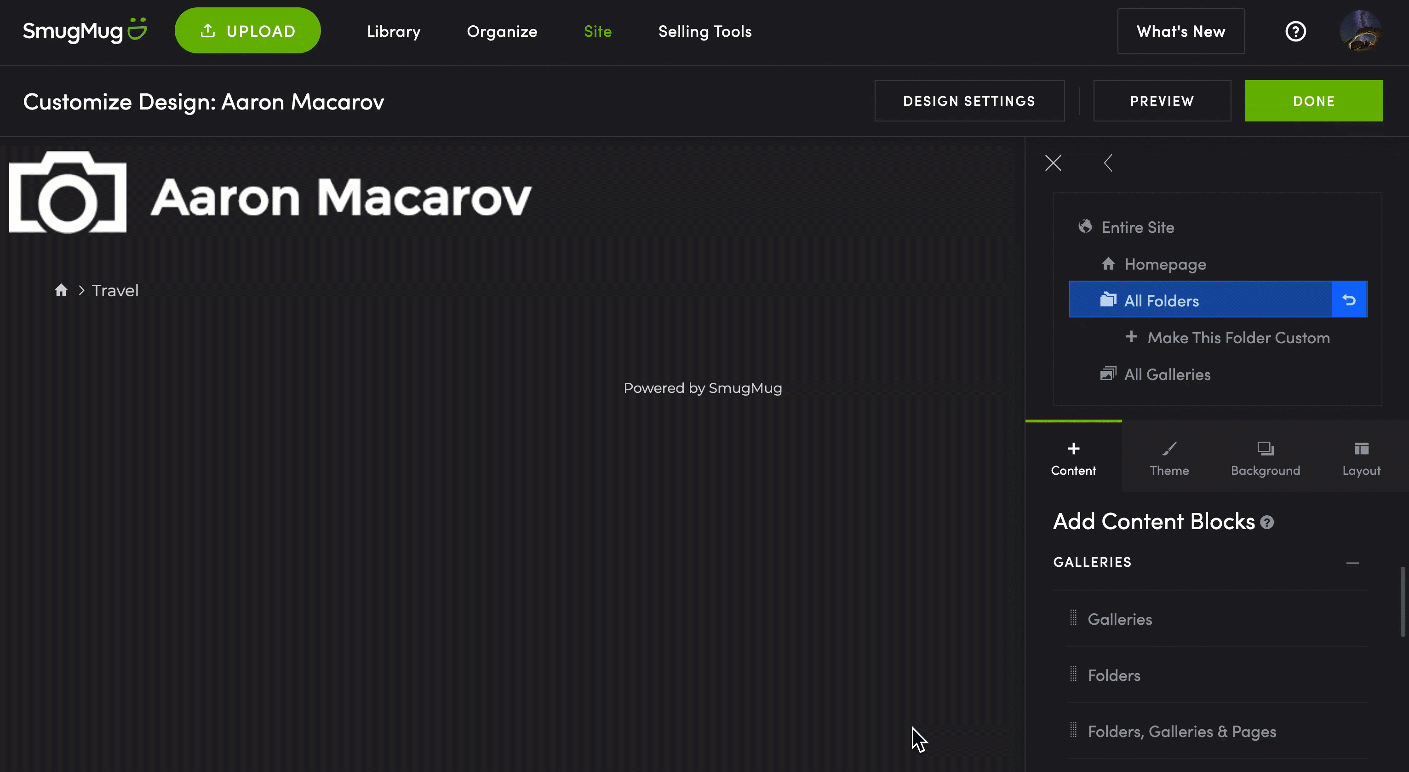Click the help question mark icon
This screenshot has width=1409, height=772.
1295,31
